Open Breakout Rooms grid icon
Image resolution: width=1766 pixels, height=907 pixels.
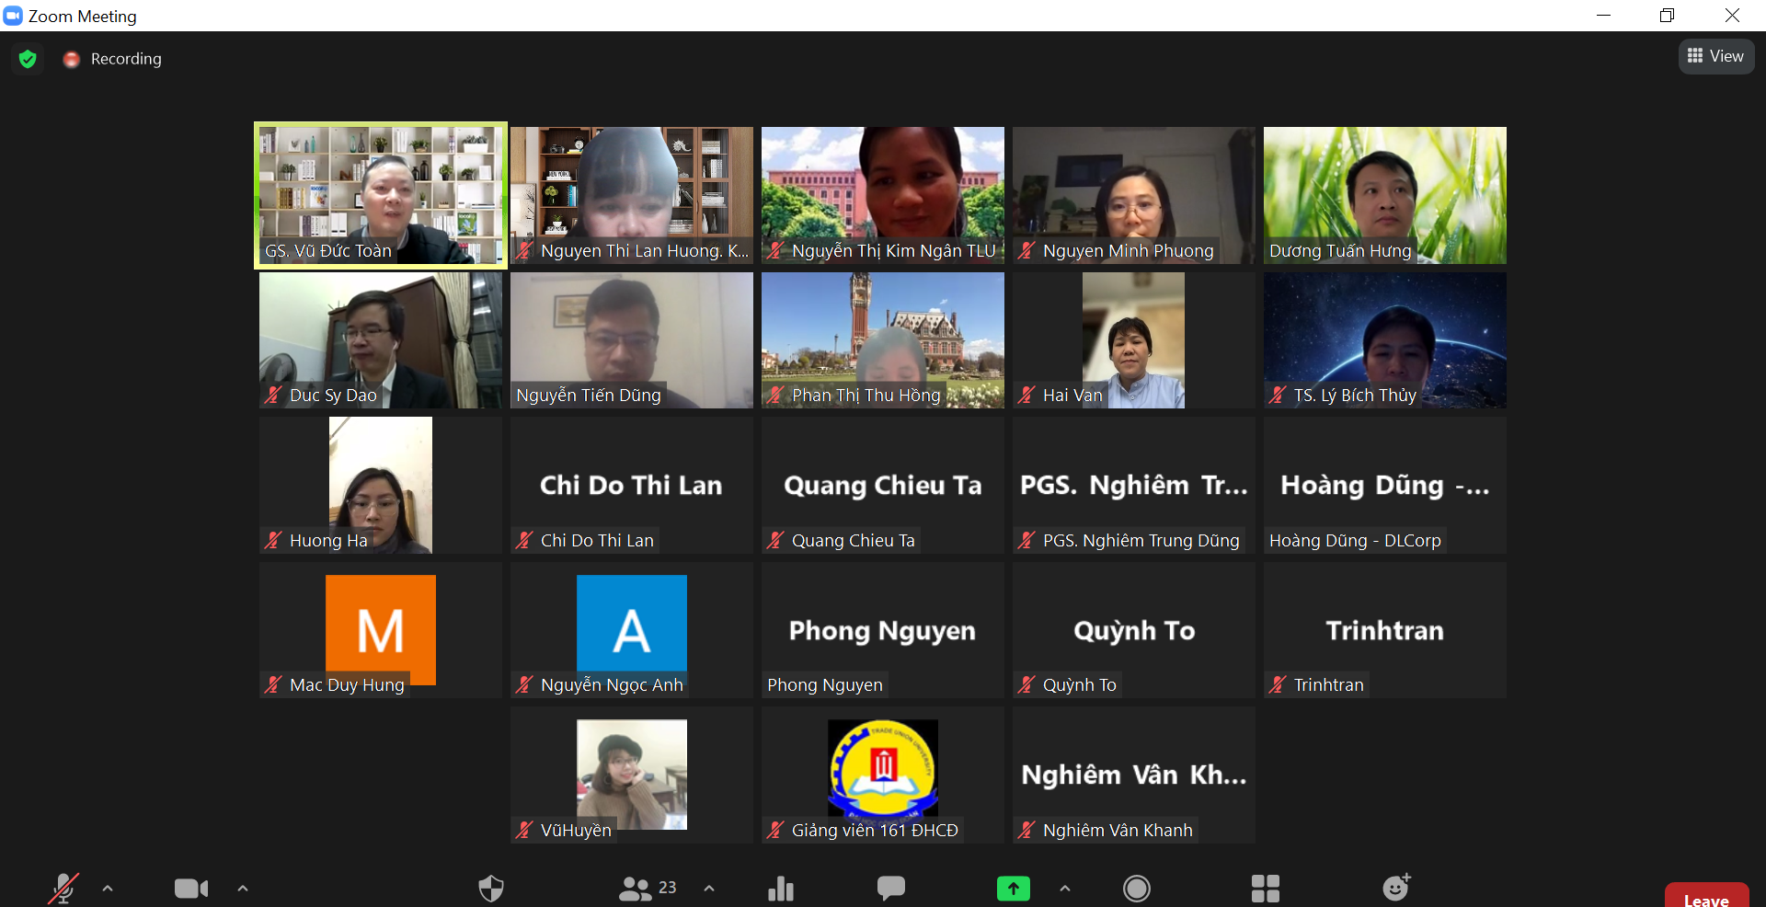1265,888
